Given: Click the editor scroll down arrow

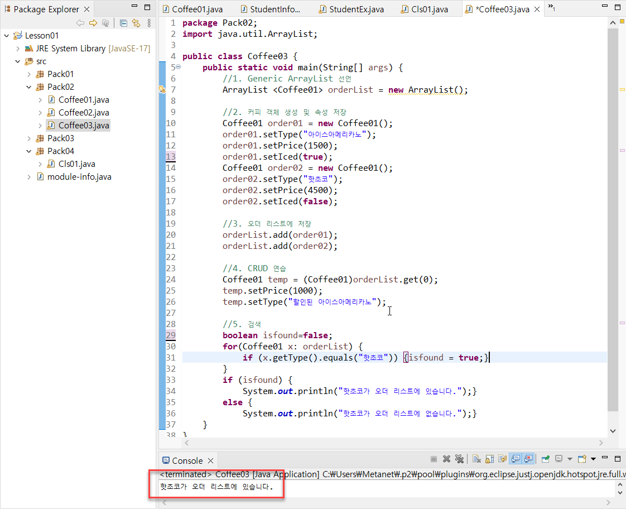Looking at the screenshot, I should coord(613,431).
